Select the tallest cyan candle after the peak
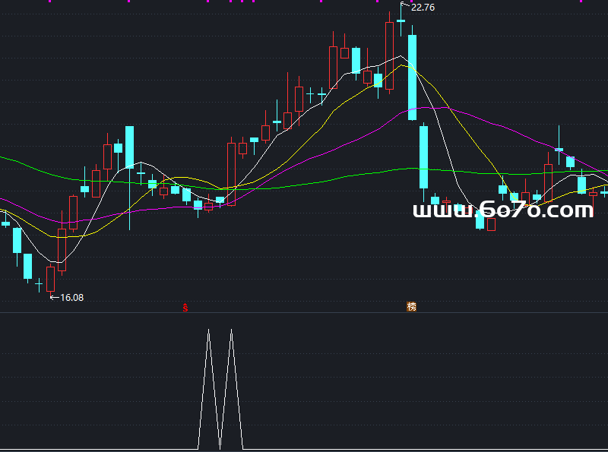 (x=413, y=76)
